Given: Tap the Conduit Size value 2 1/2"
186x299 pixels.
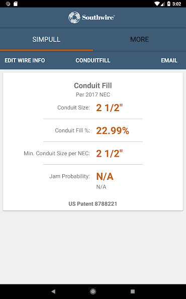Looking at the screenshot, I should click(110, 108).
